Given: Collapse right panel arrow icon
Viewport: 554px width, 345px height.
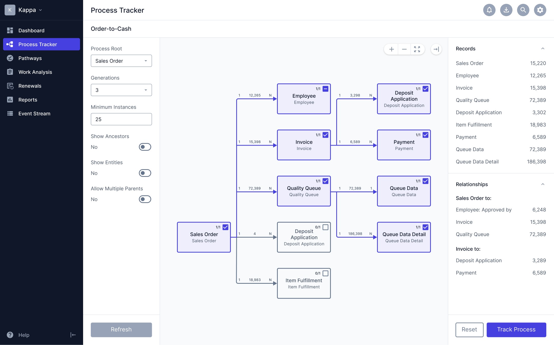Looking at the screenshot, I should click(x=436, y=49).
